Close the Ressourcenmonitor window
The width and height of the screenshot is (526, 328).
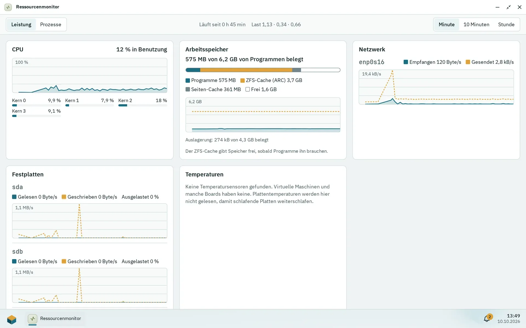point(519,7)
